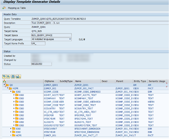This screenshot has width=169, height=139.
Task: Click the Collapse All nodes toolbar icon
Action: point(8,76)
